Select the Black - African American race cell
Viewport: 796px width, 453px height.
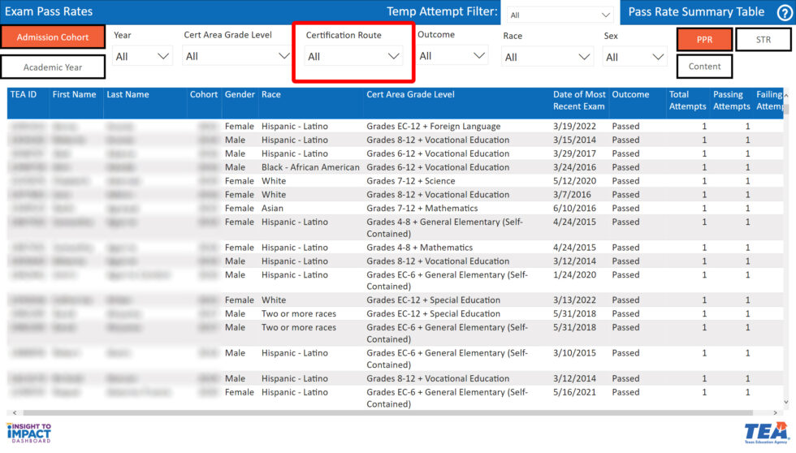[x=310, y=167]
